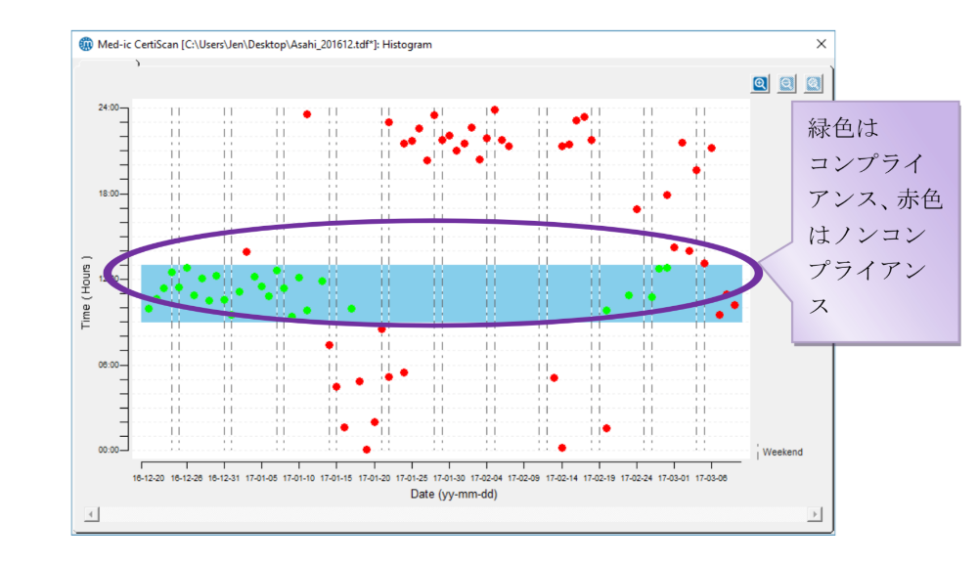Click the zoom in magnifier icon
Screen dimensions: 978x567
click(x=760, y=84)
